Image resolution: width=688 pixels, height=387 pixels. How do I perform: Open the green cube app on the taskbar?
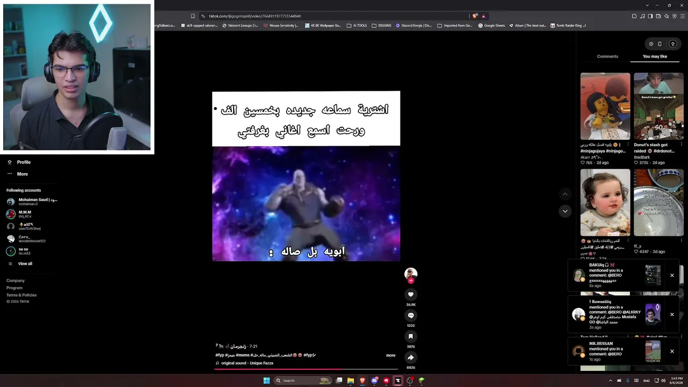tap(421, 381)
